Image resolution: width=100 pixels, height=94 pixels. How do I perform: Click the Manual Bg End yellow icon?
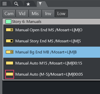(x=10, y=52)
